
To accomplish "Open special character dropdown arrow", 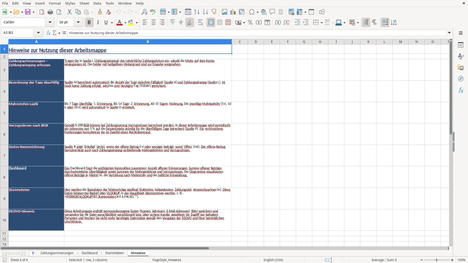I will (x=257, y=12).
